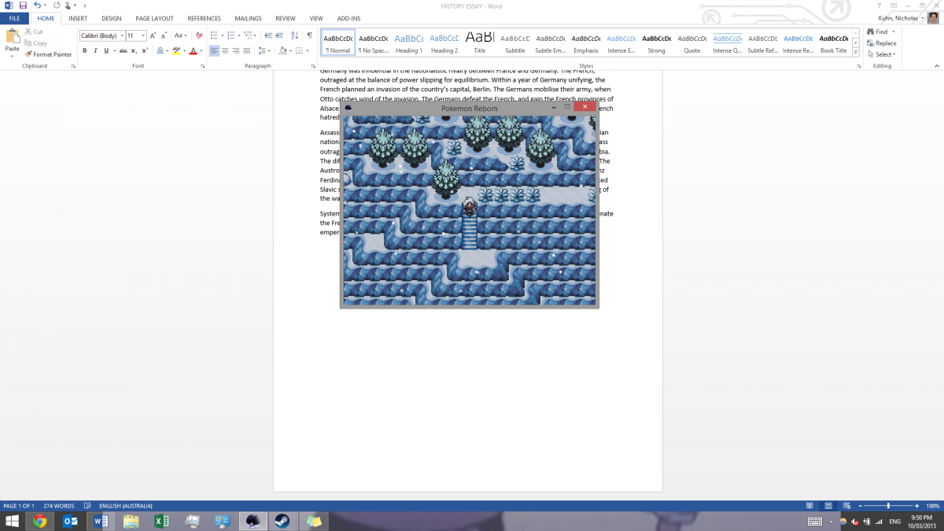
Task: Apply the Quote style
Action: coord(691,42)
